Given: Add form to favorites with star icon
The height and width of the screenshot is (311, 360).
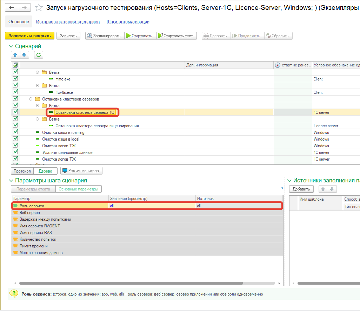Looking at the screenshot, I should click(39, 8).
